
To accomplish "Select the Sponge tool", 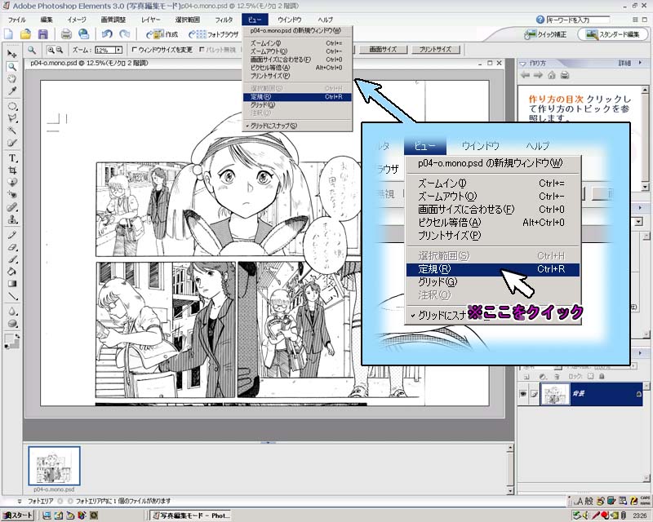I will click(x=12, y=324).
